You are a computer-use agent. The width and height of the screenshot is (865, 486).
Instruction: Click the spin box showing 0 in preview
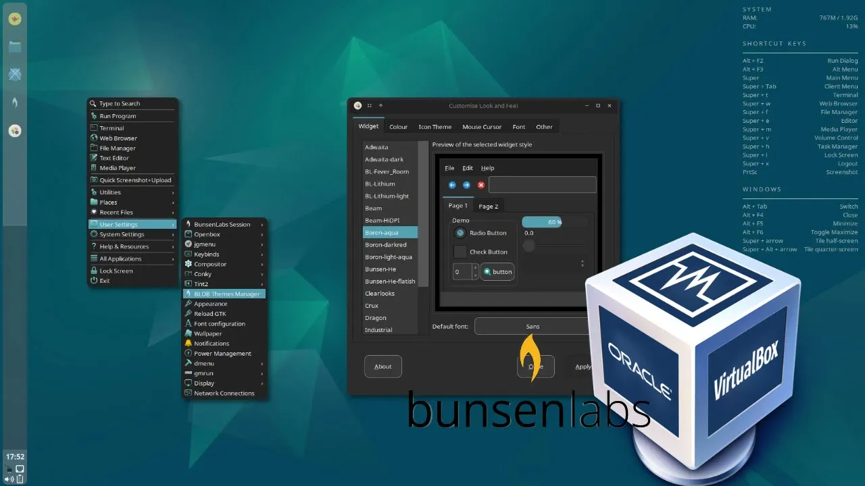(466, 272)
